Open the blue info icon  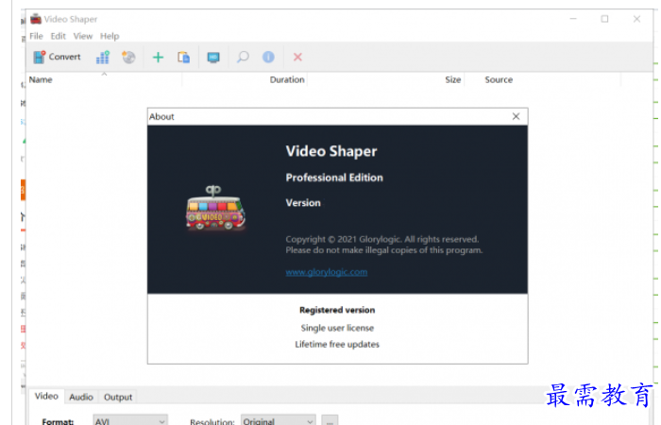(268, 57)
